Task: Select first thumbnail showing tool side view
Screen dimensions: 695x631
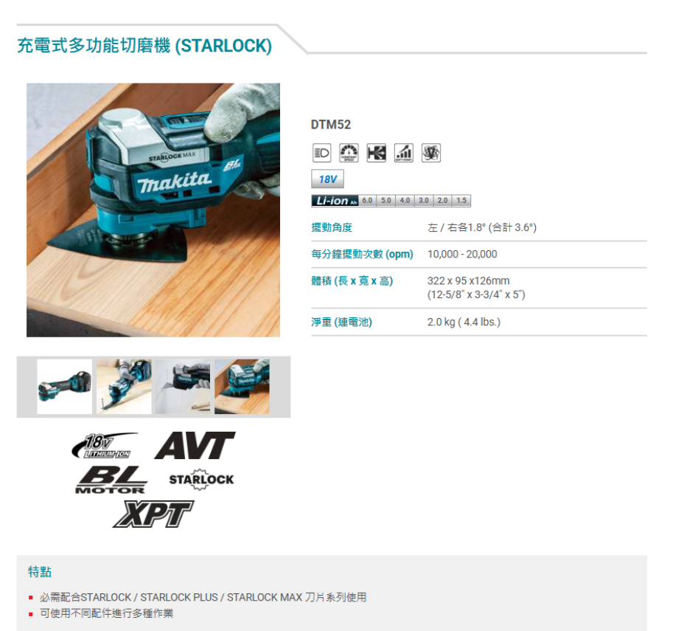Action: [65, 387]
